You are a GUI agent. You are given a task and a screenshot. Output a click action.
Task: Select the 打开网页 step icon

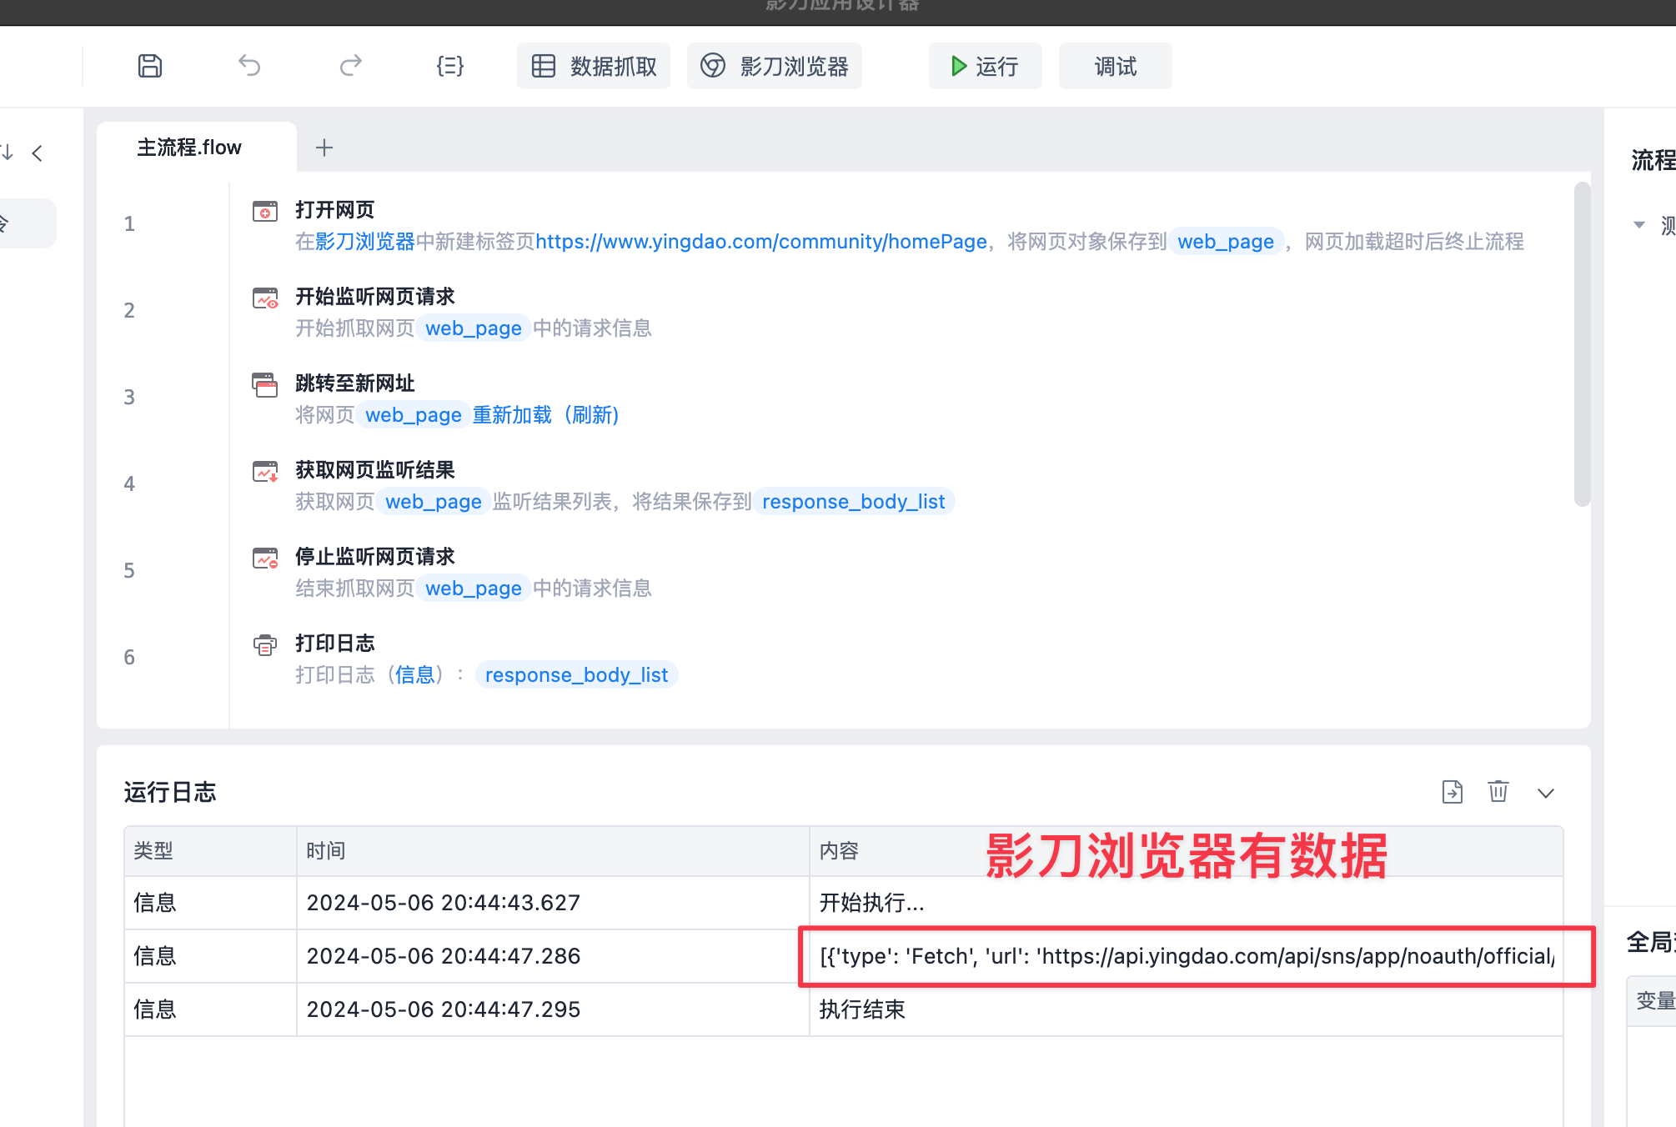pos(265,211)
